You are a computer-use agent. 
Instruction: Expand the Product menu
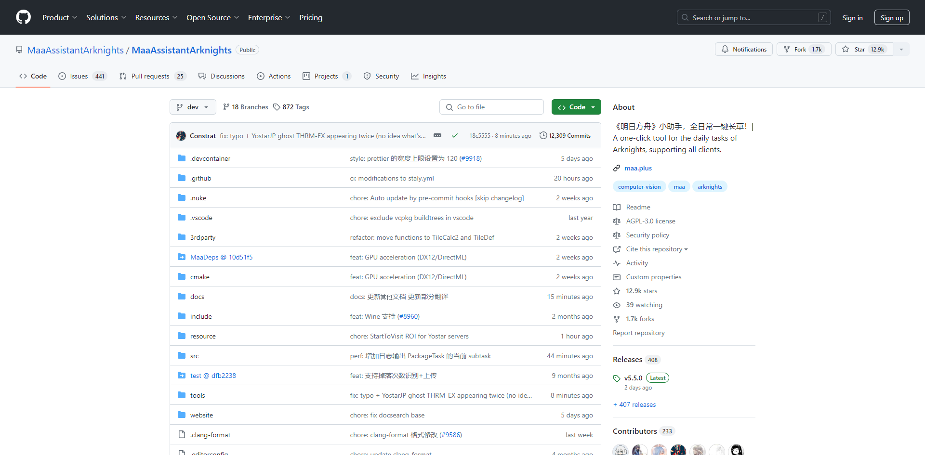(60, 17)
